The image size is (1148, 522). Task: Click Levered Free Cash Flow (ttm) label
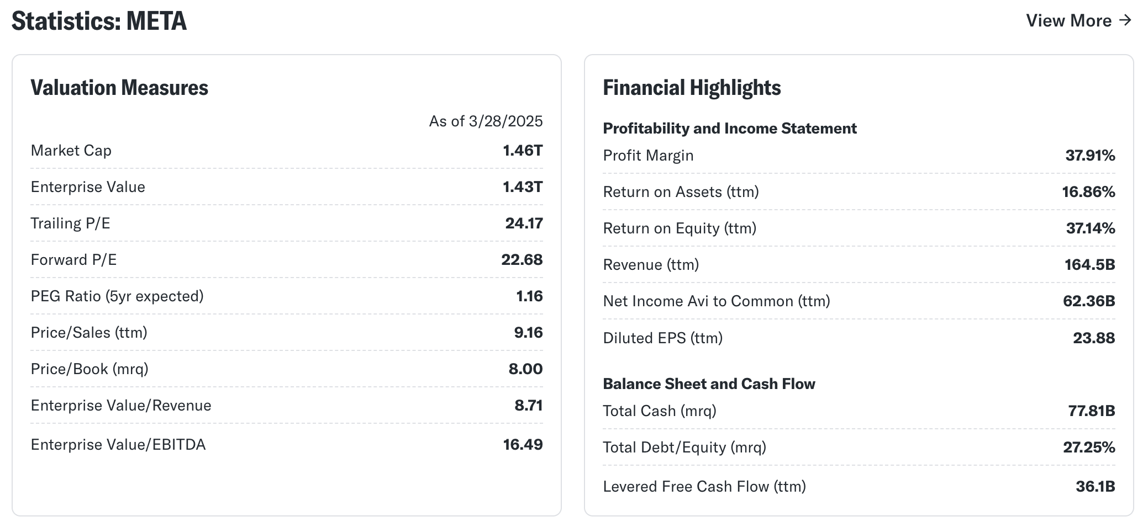704,486
